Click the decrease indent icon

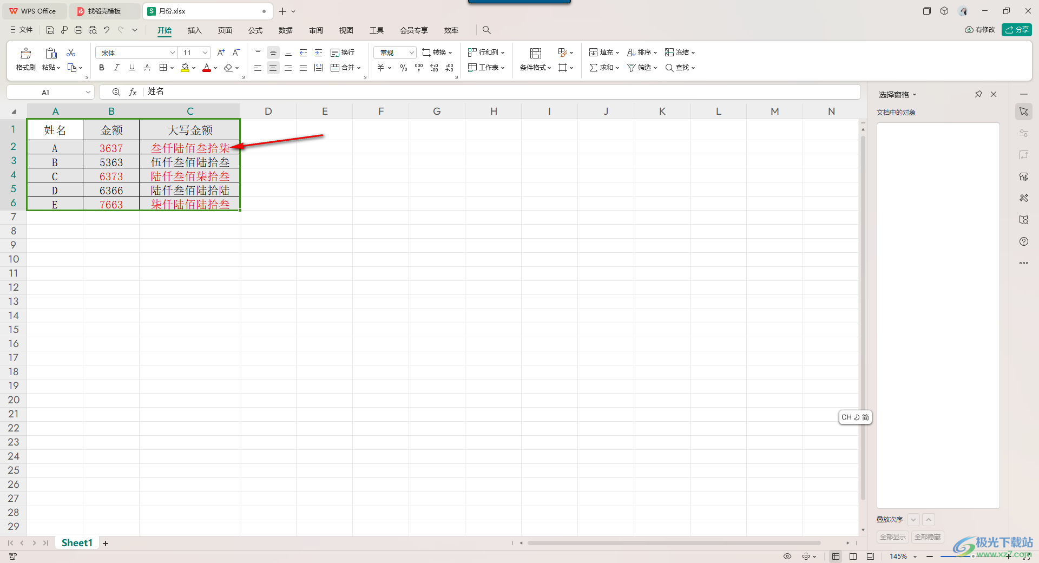point(304,53)
